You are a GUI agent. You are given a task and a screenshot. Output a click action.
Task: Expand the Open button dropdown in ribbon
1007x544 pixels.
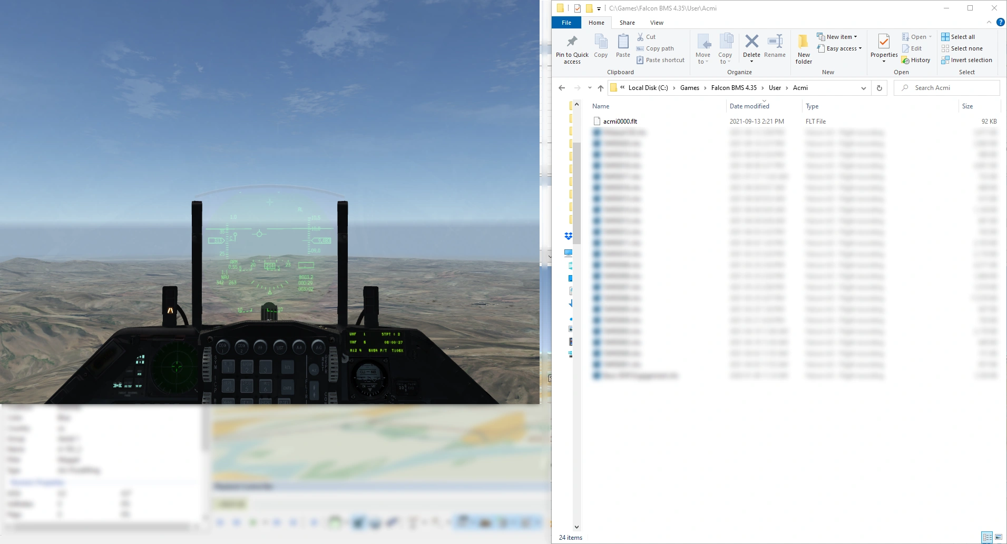(x=930, y=37)
